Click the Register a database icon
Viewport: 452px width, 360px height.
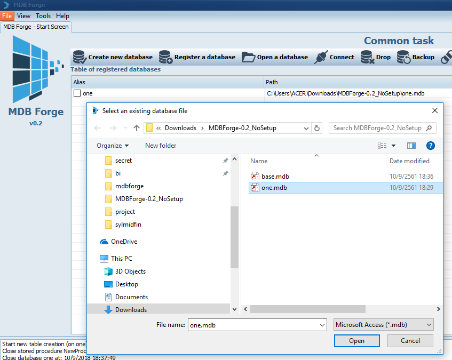tap(165, 57)
